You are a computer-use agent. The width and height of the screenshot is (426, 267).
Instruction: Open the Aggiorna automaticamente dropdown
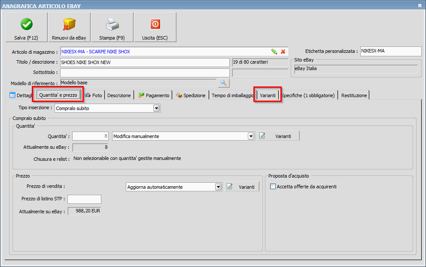pyautogui.click(x=219, y=187)
